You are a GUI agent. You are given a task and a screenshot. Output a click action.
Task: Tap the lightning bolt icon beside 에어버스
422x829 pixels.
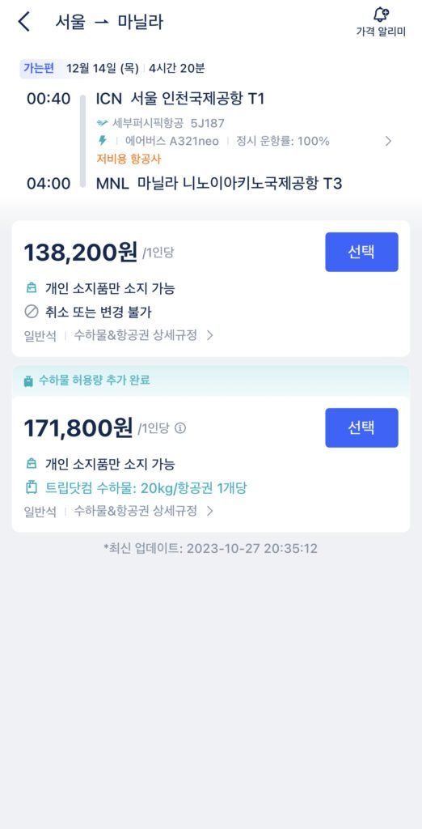[x=103, y=141]
